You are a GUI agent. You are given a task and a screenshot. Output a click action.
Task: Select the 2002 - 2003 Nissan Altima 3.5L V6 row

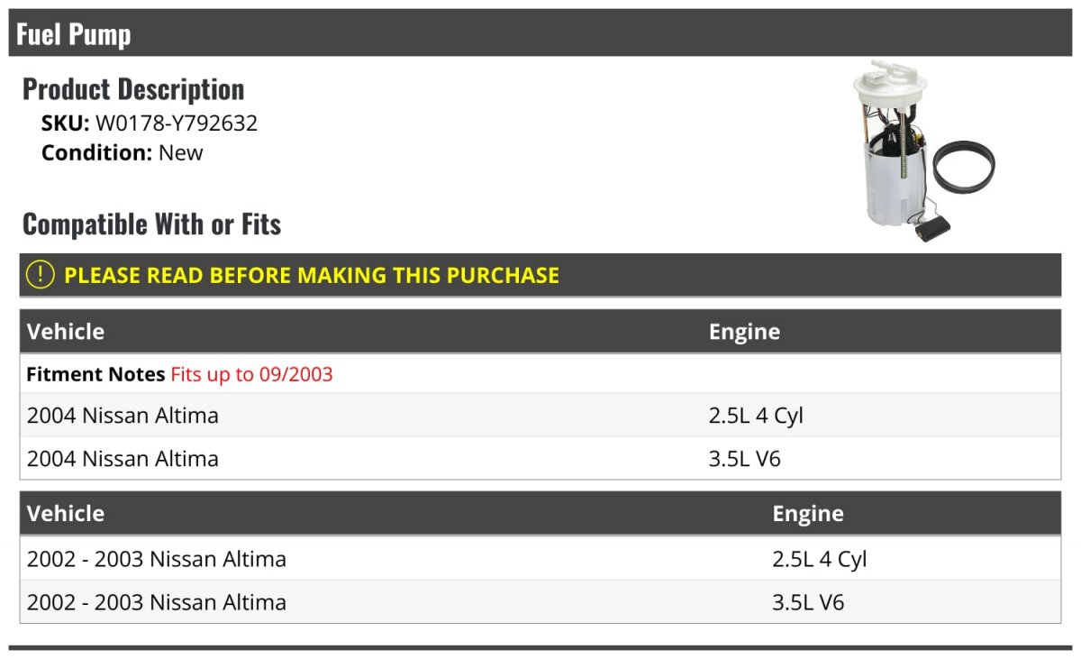tap(540, 602)
